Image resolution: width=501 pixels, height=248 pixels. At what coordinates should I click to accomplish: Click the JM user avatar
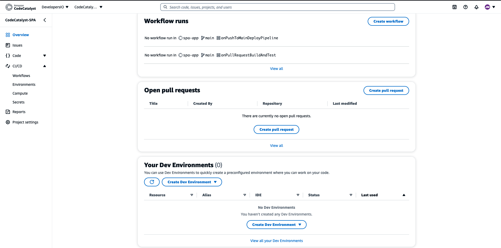(487, 7)
